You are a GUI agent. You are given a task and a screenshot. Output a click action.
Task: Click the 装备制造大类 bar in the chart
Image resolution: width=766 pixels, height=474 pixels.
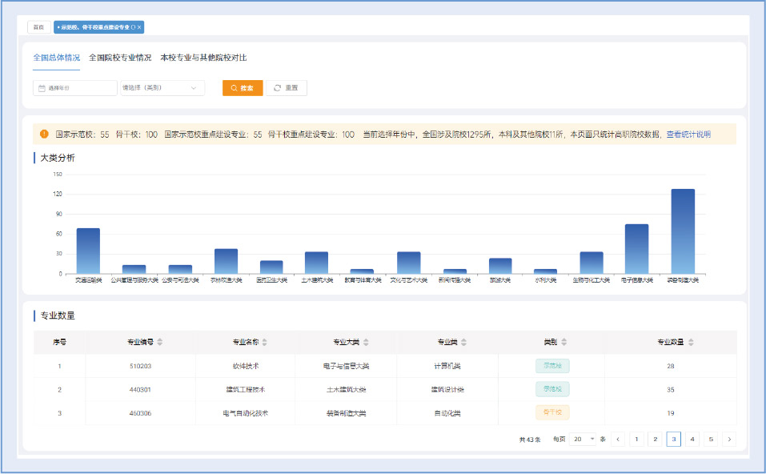(x=683, y=231)
